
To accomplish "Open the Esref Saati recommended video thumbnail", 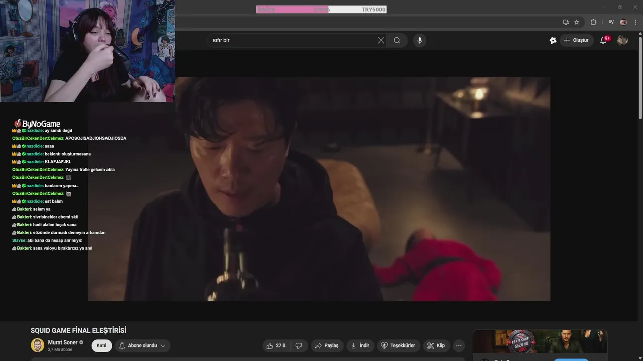I will pos(540,342).
